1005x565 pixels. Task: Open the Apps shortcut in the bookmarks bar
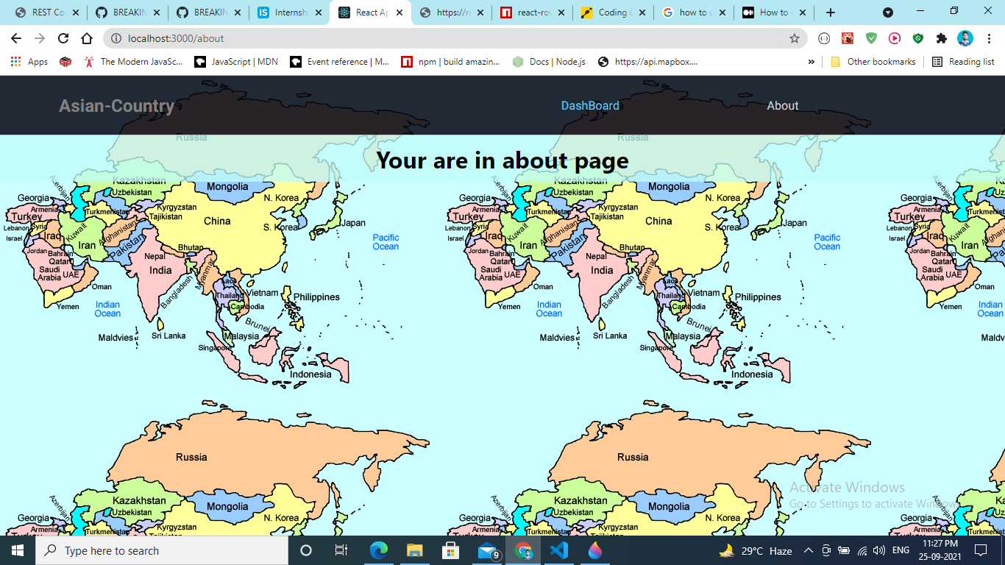29,62
